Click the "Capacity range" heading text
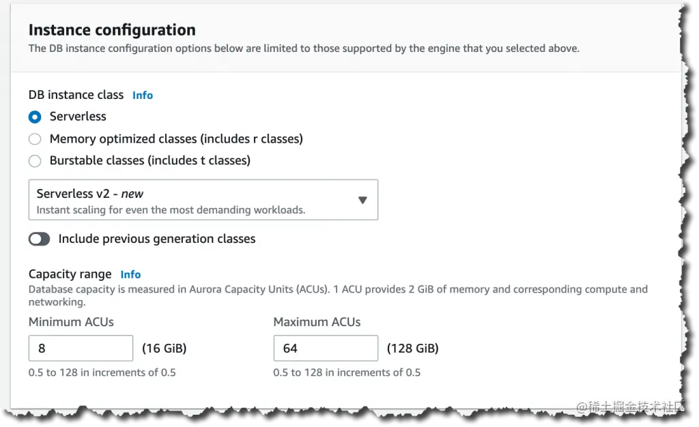699x427 pixels. tap(70, 274)
